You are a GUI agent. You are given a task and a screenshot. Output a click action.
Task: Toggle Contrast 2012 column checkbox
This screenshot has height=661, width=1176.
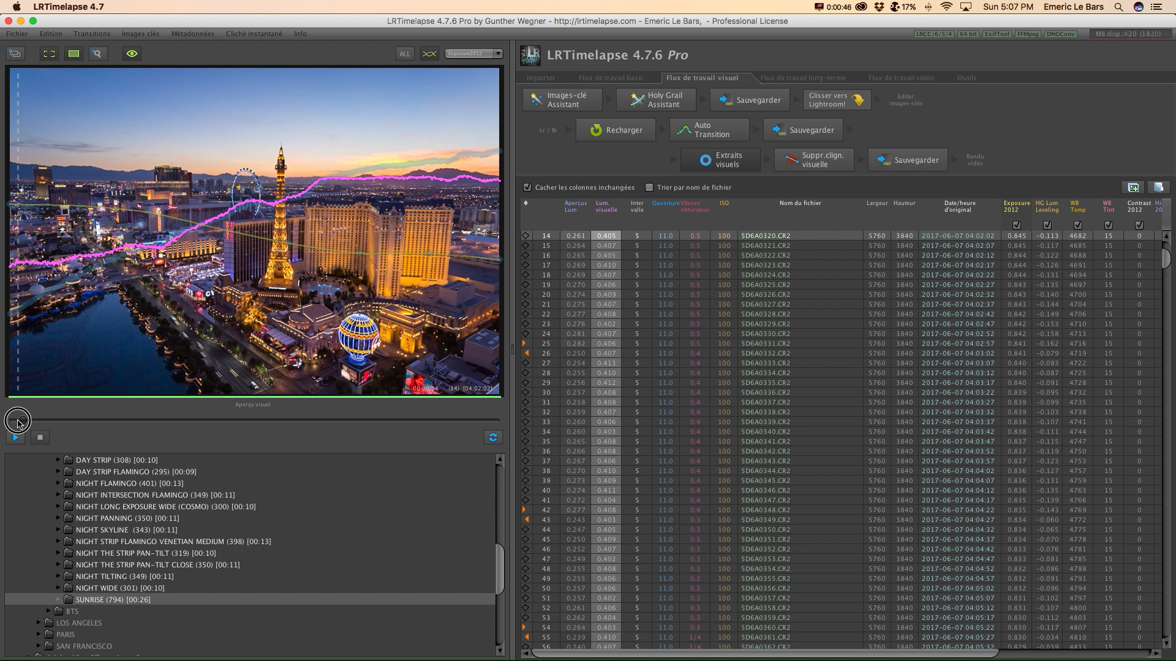point(1139,225)
